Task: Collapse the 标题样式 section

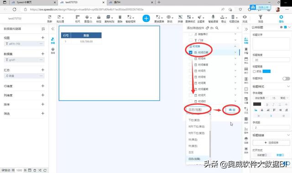Action: 288,87
